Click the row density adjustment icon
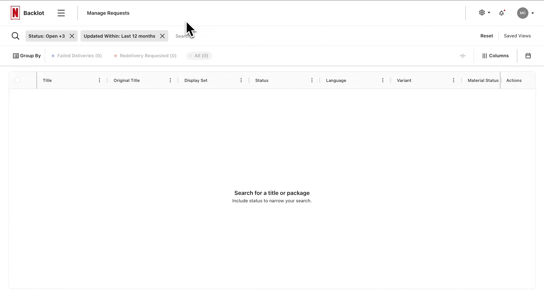 (x=462, y=56)
